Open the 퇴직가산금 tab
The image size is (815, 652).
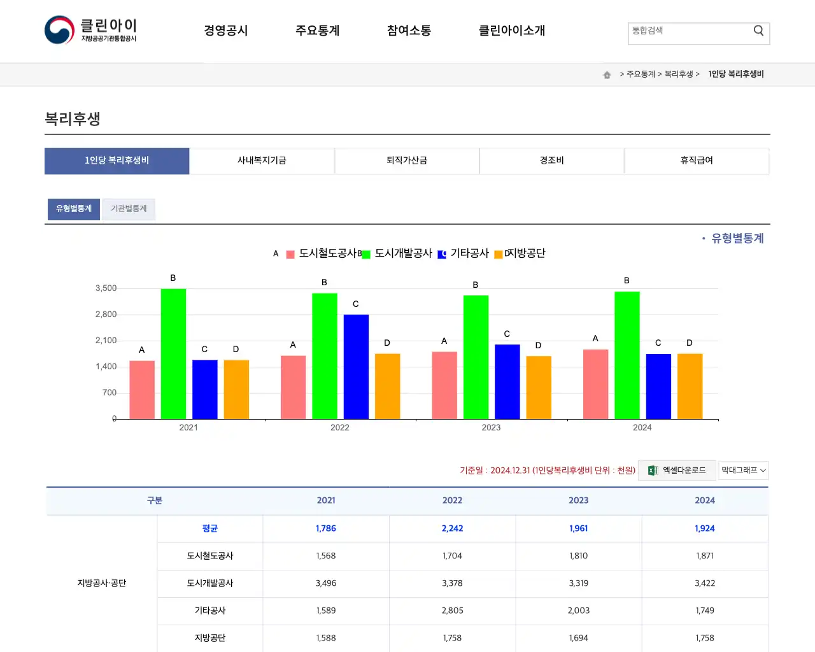[x=407, y=160]
